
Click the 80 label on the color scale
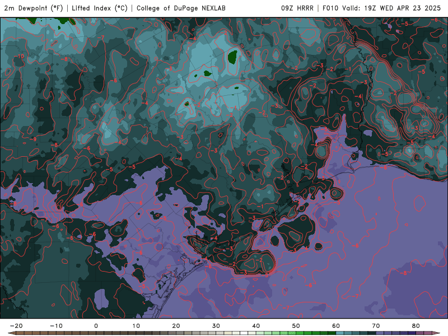(x=416, y=326)
